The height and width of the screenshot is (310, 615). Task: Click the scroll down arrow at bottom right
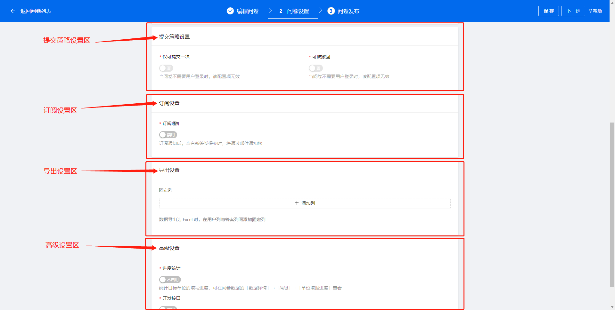coord(612,307)
